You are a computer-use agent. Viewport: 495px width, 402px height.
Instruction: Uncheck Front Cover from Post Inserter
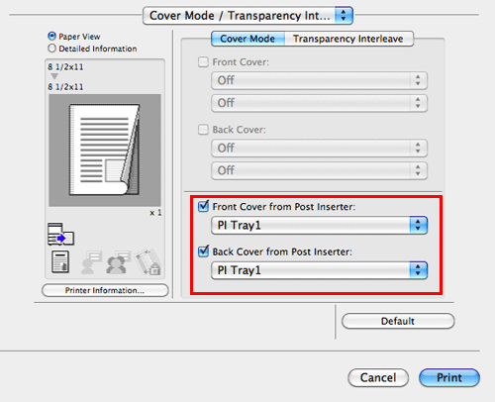coord(203,206)
